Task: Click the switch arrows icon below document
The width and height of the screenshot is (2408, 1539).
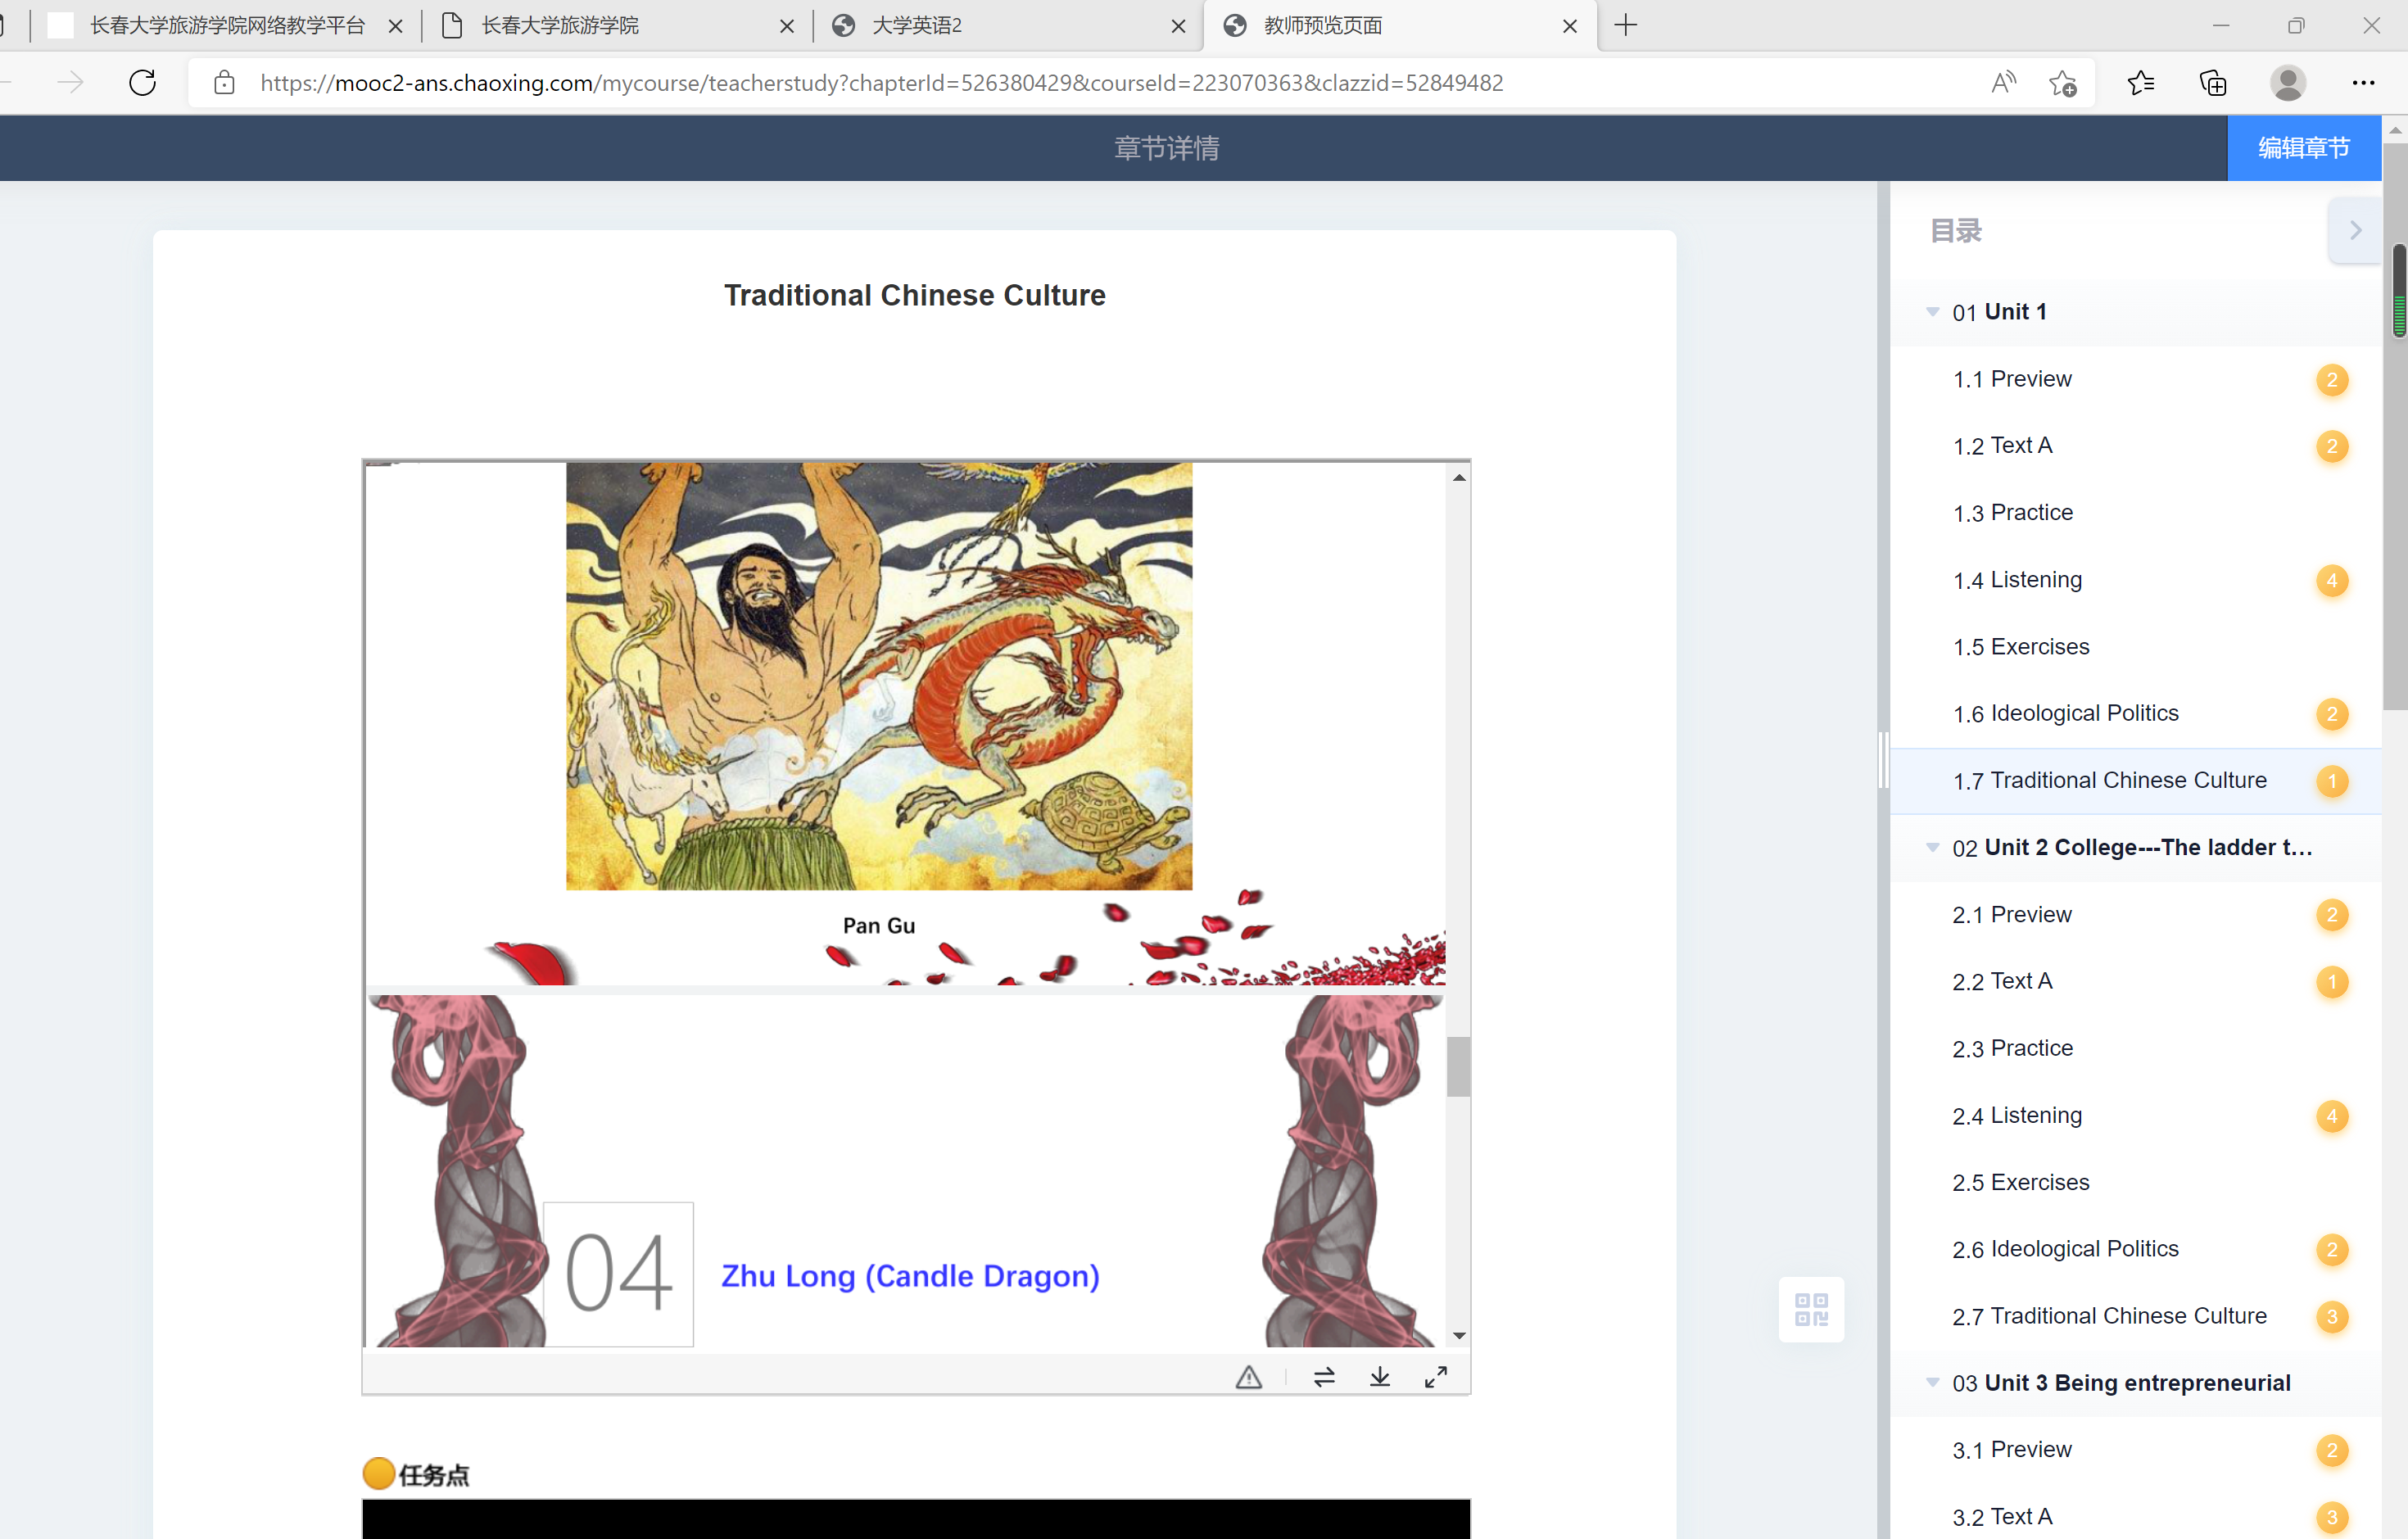Action: (x=1324, y=1377)
